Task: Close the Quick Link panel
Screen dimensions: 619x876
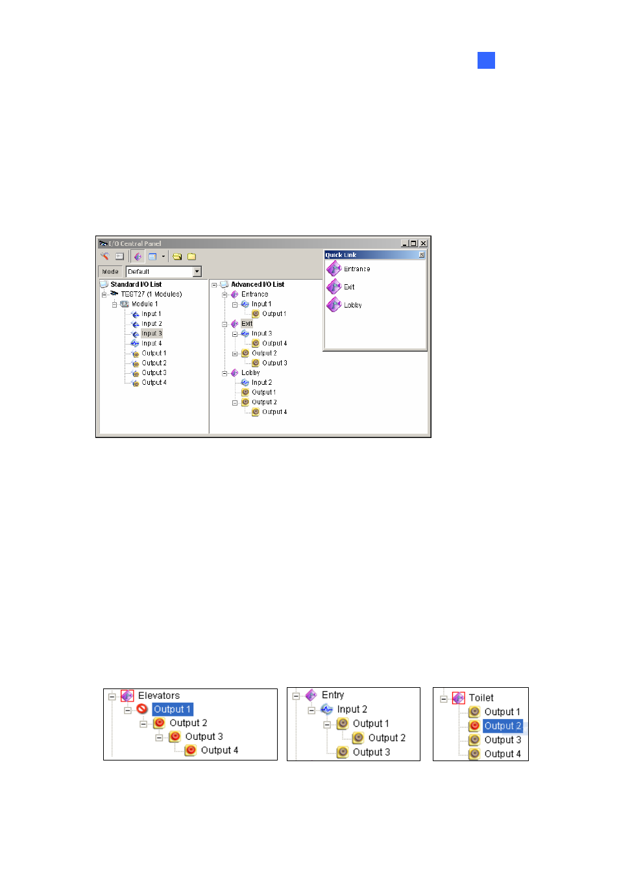Action: pos(422,255)
